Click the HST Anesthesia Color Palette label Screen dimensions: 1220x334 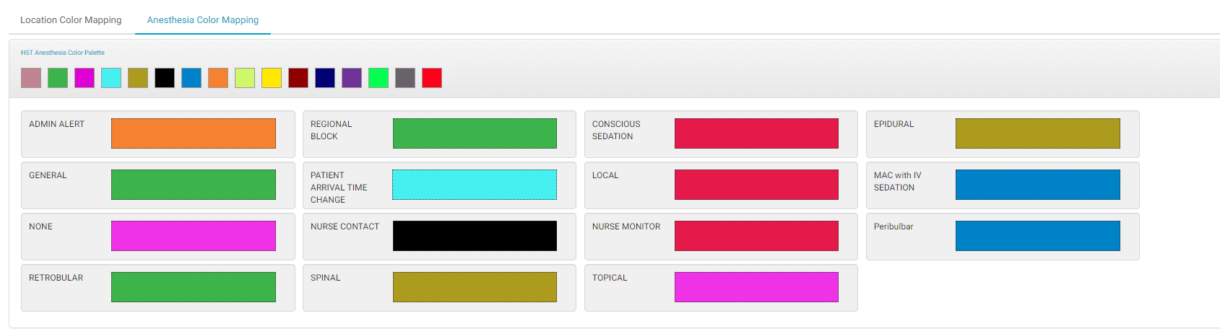tap(63, 53)
